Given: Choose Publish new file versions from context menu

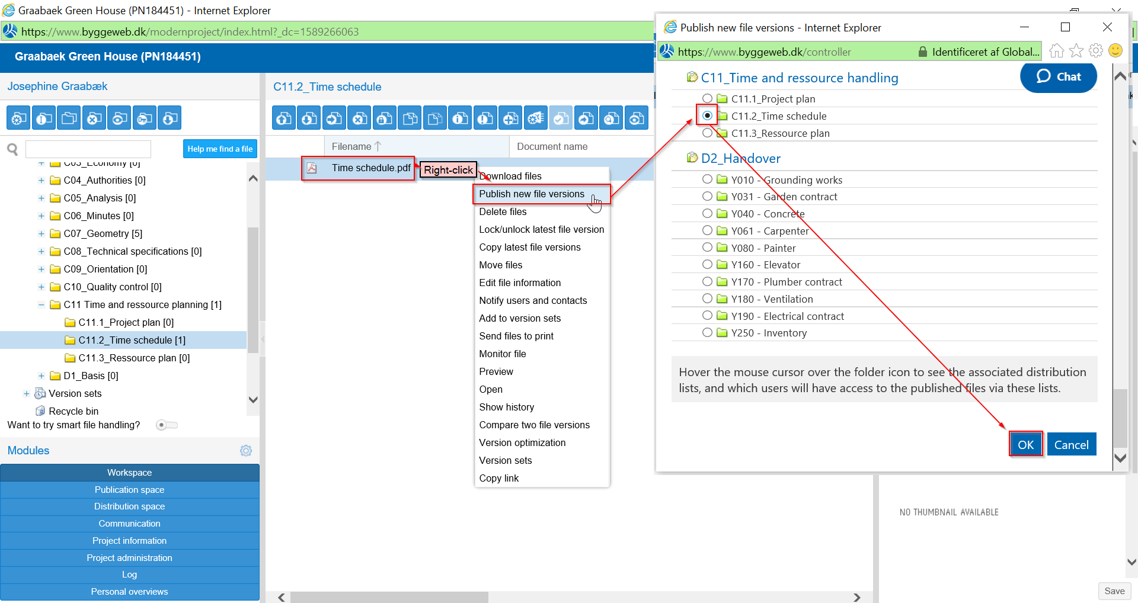Looking at the screenshot, I should coord(531,194).
